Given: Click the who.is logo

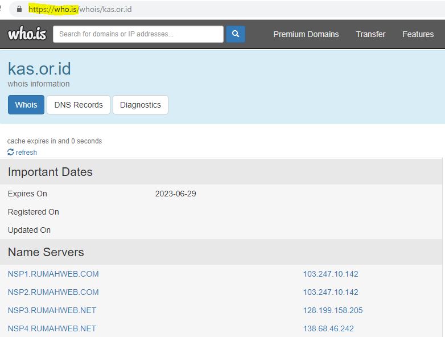Looking at the screenshot, I should pyautogui.click(x=27, y=34).
